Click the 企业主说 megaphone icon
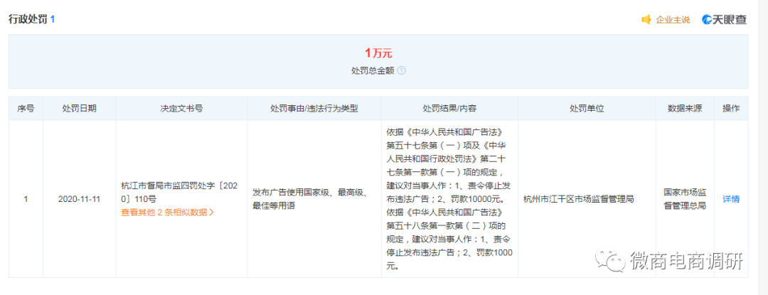This screenshot has width=768, height=295. coord(646,20)
